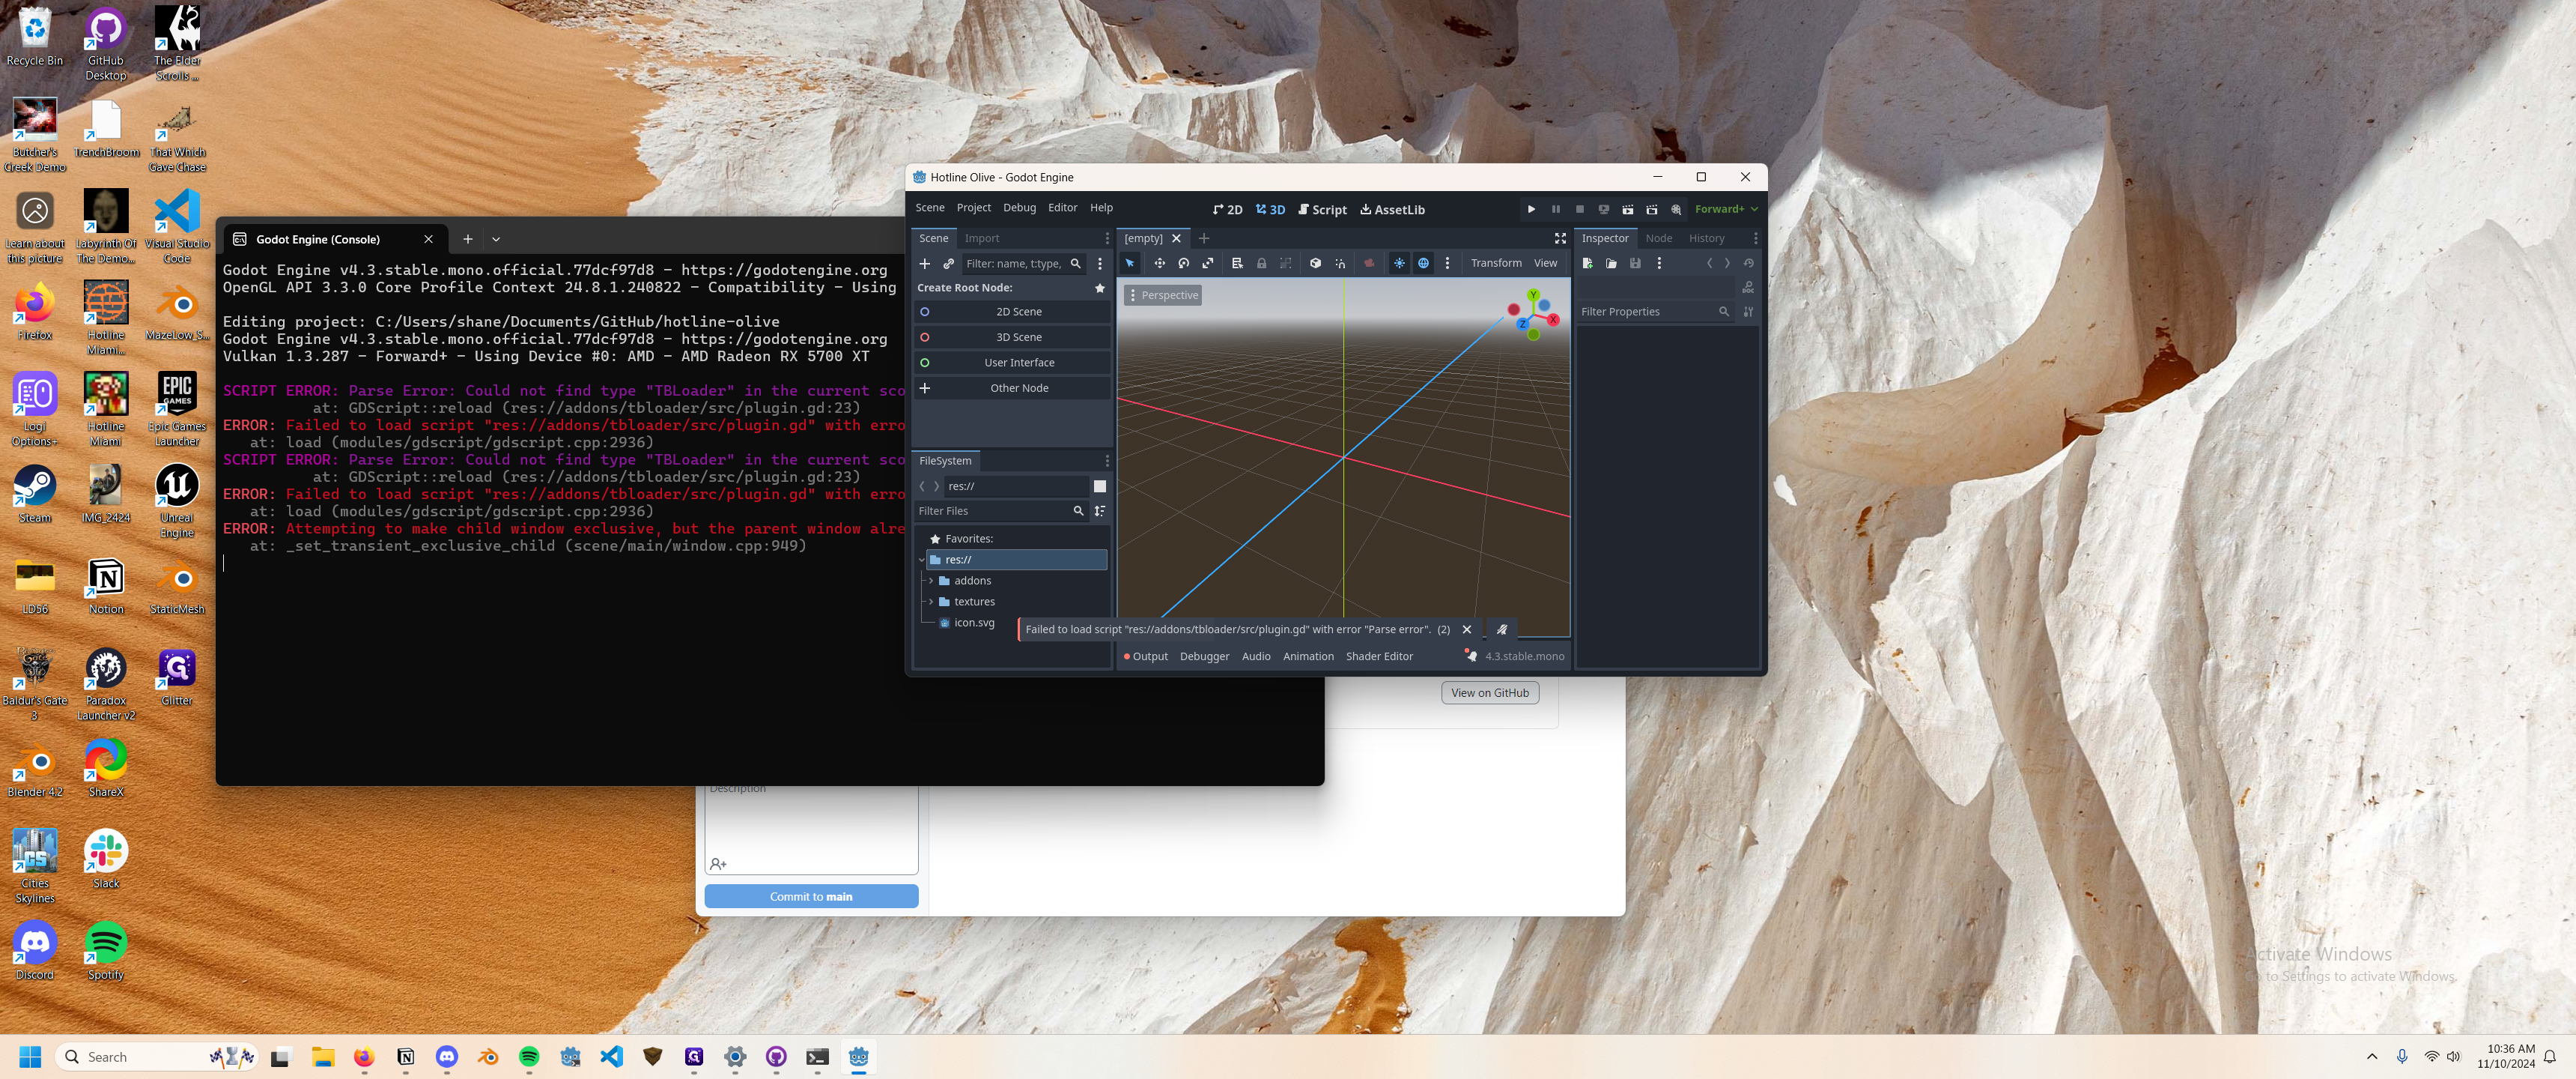This screenshot has height=1079, width=2576.
Task: Open the AssetLib workspace
Action: tap(1392, 211)
